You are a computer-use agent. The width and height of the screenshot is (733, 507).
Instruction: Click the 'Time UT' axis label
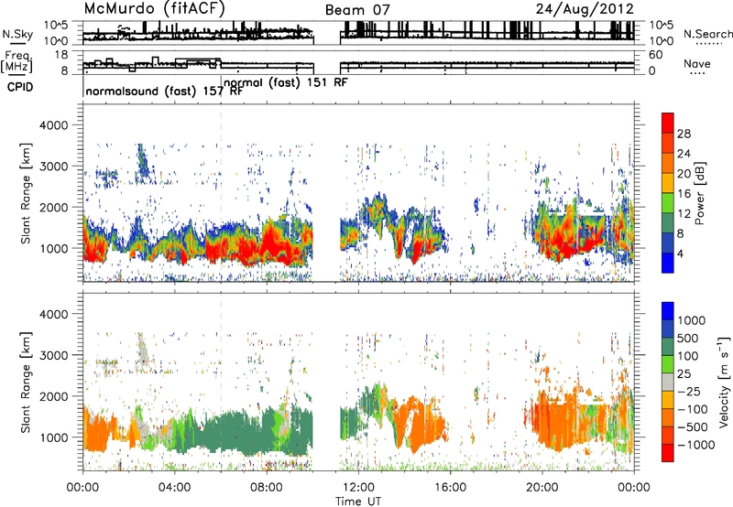coord(358,502)
